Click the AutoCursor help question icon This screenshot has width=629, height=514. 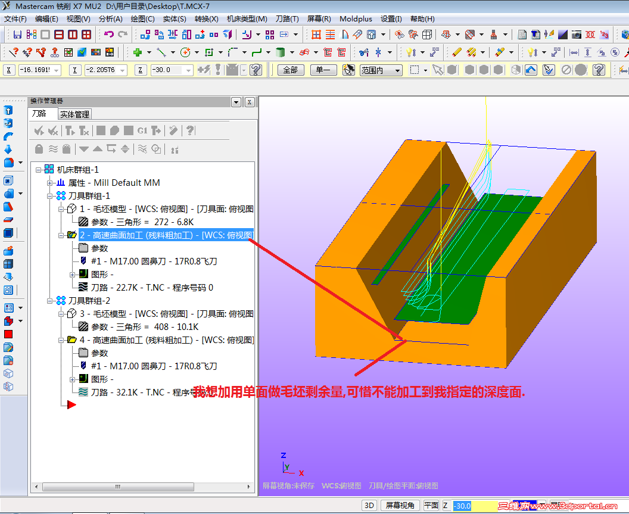256,70
